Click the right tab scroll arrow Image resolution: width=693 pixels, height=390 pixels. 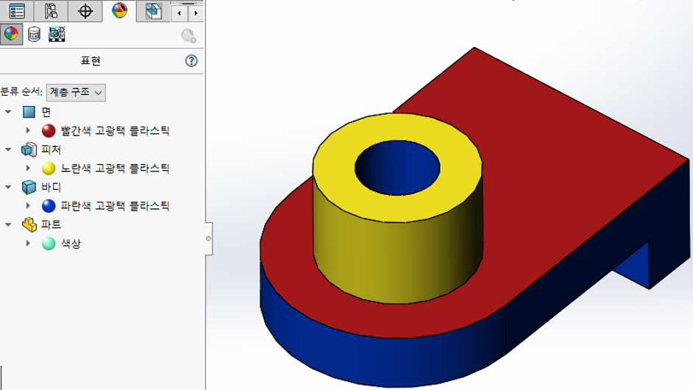196,13
